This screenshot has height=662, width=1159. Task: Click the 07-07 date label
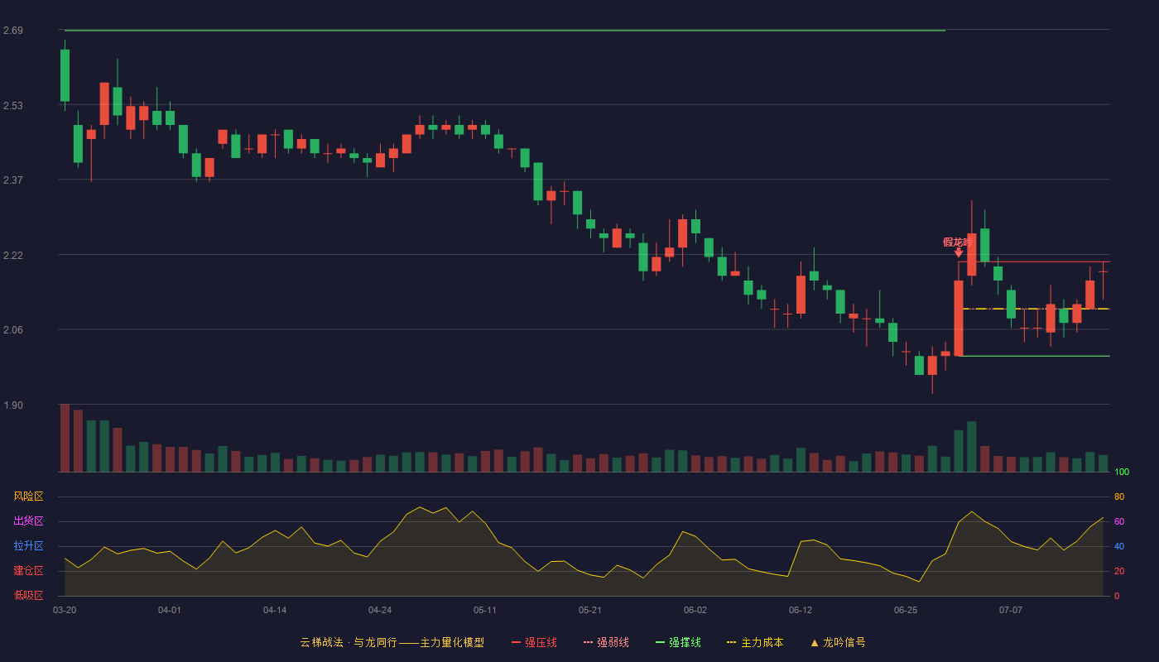(1011, 610)
